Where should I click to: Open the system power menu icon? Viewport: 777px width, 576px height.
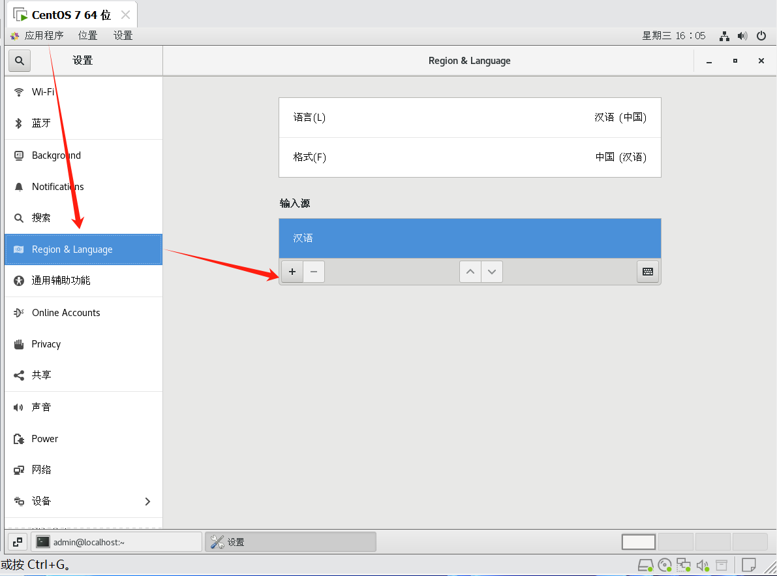pyautogui.click(x=761, y=36)
